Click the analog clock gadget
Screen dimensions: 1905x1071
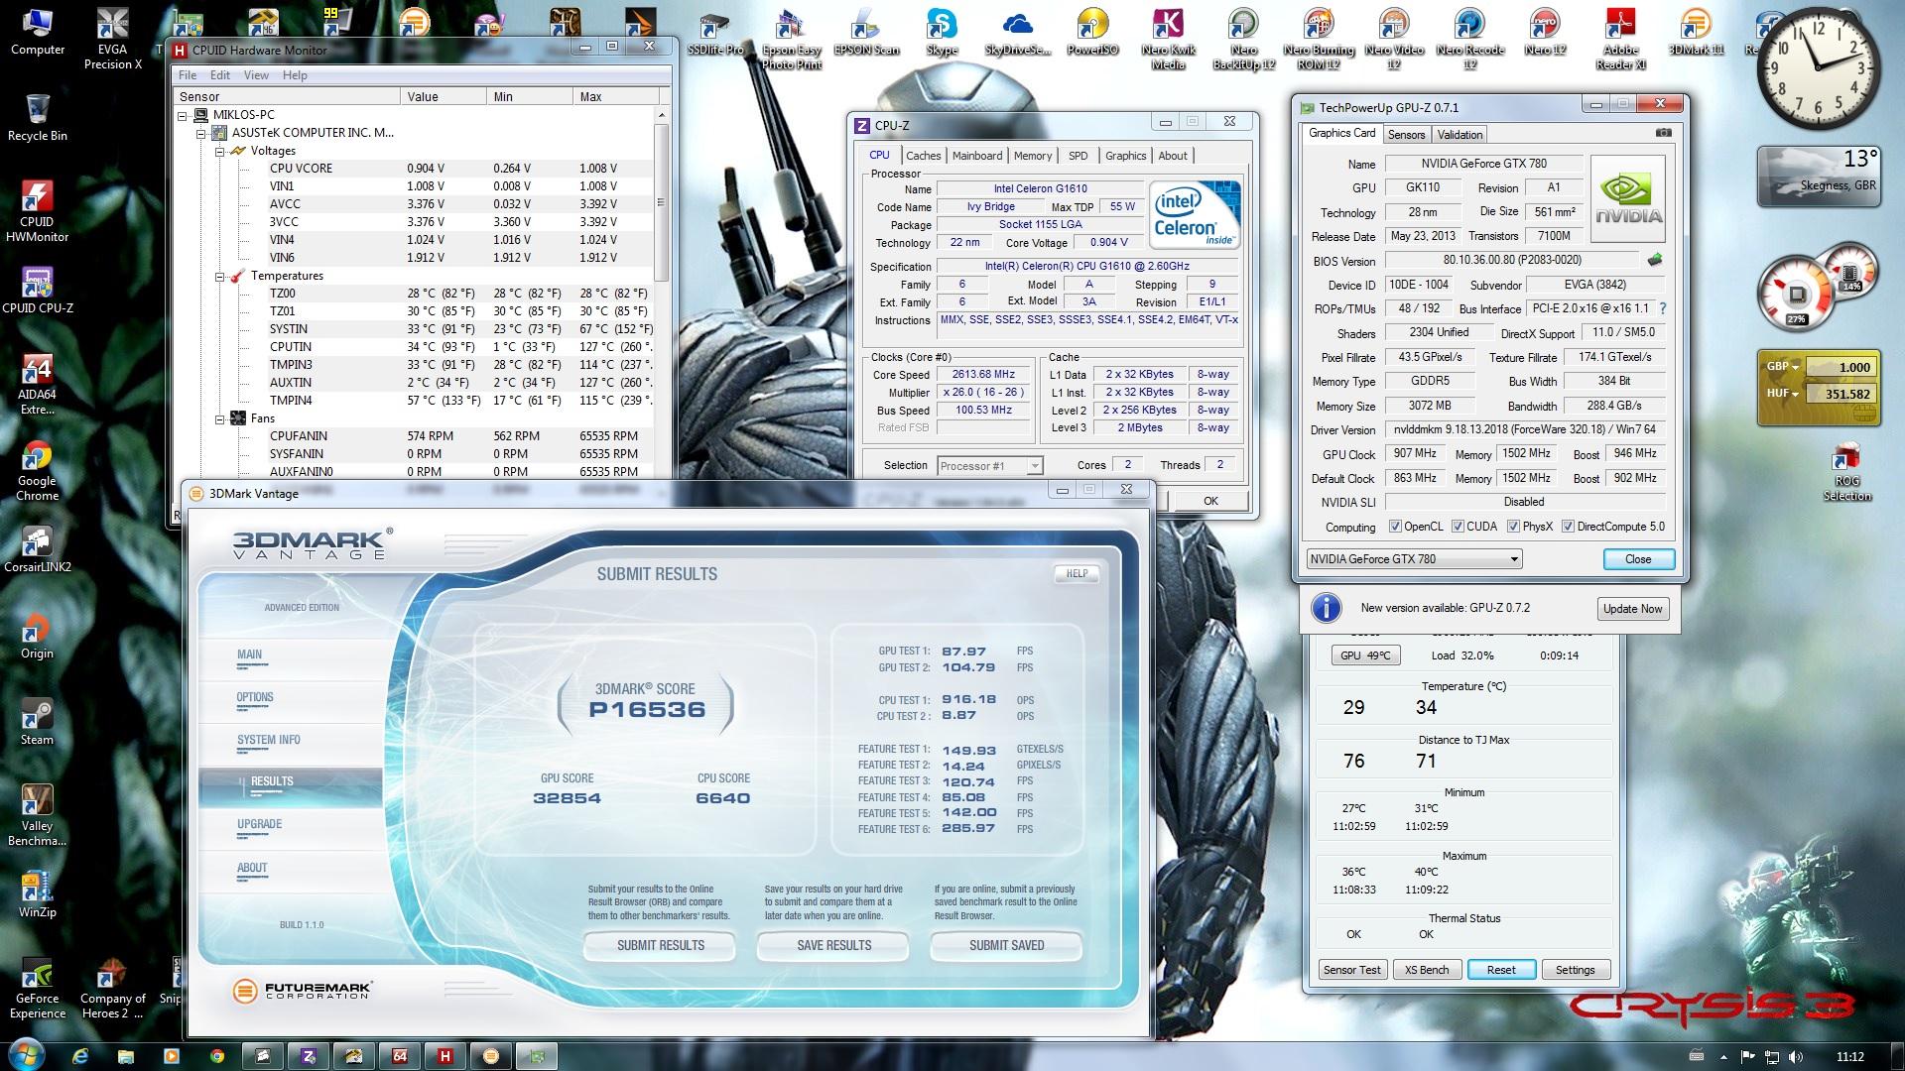tap(1818, 66)
